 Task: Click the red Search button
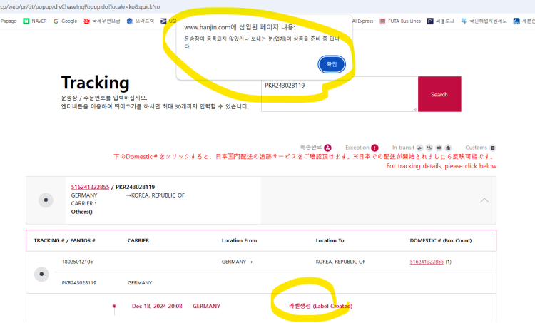tap(439, 94)
